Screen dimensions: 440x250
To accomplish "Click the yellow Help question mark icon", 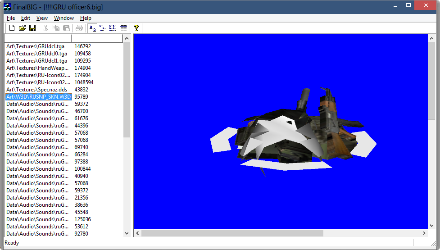I will [136, 28].
